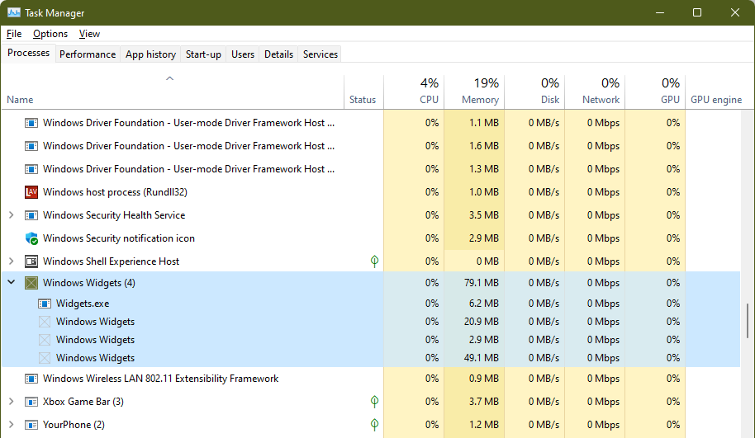Click the Widgets.exe process icon
The image size is (755, 438).
pos(45,304)
